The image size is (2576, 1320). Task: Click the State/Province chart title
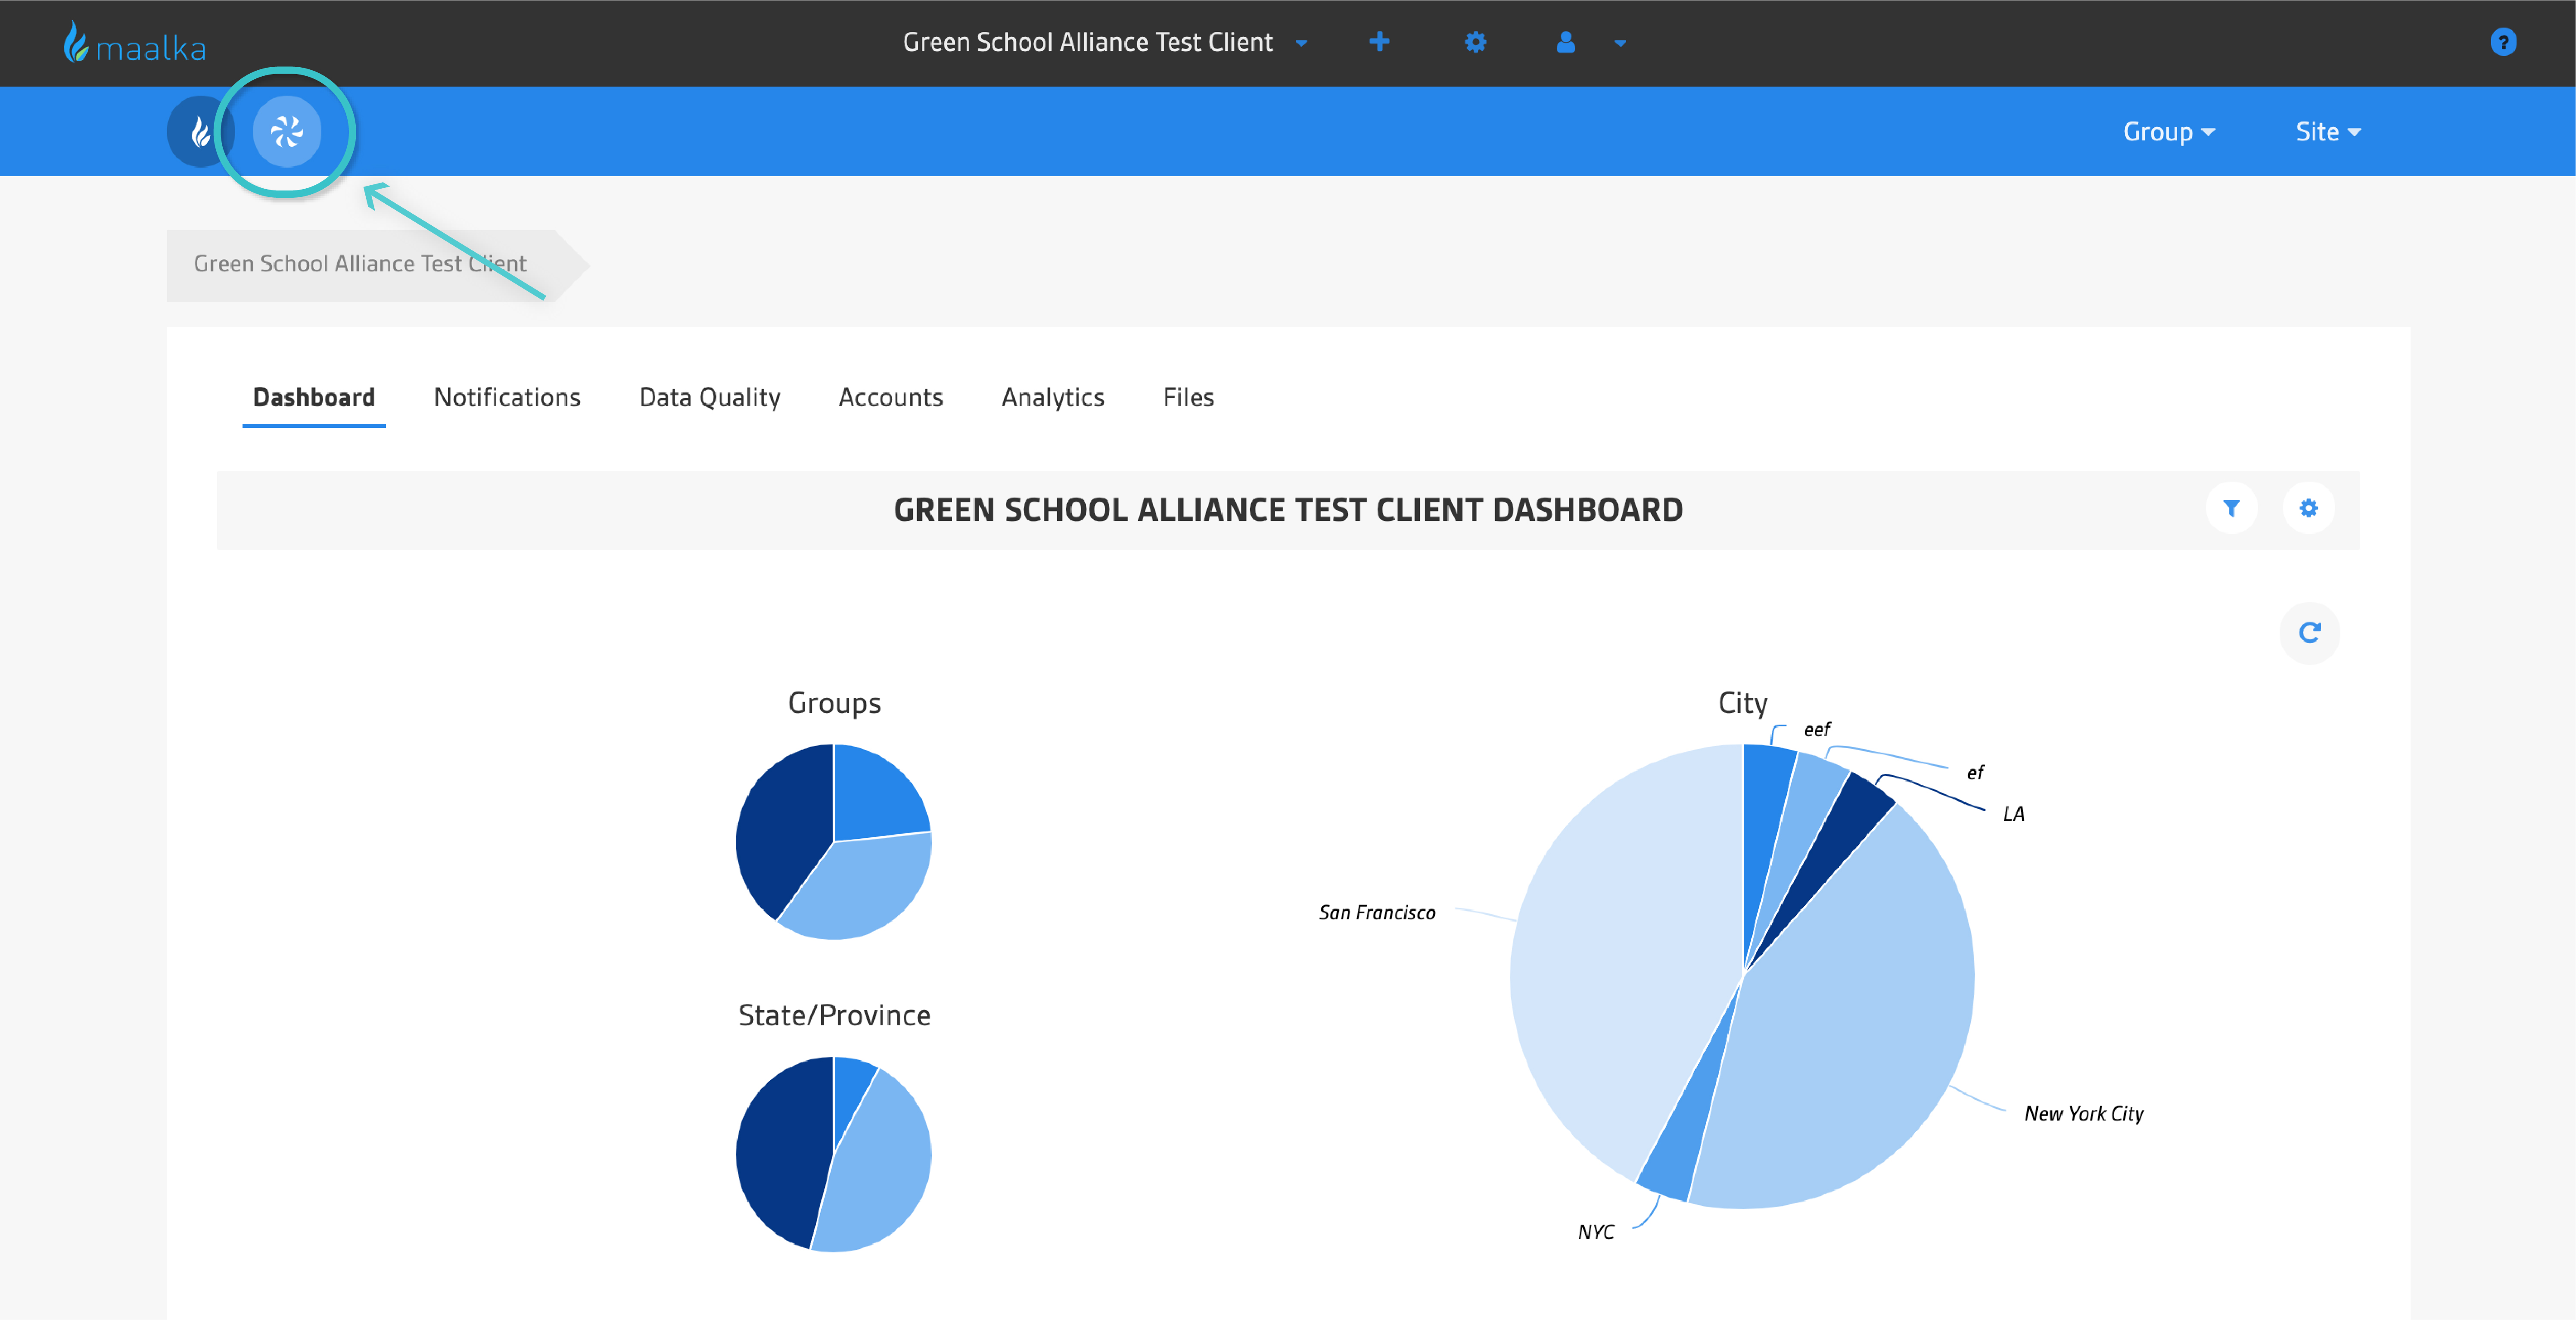[x=834, y=1015]
